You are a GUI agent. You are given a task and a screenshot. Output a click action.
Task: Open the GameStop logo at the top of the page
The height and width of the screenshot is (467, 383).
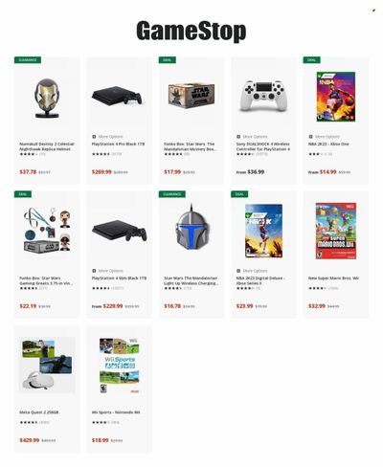point(191,31)
